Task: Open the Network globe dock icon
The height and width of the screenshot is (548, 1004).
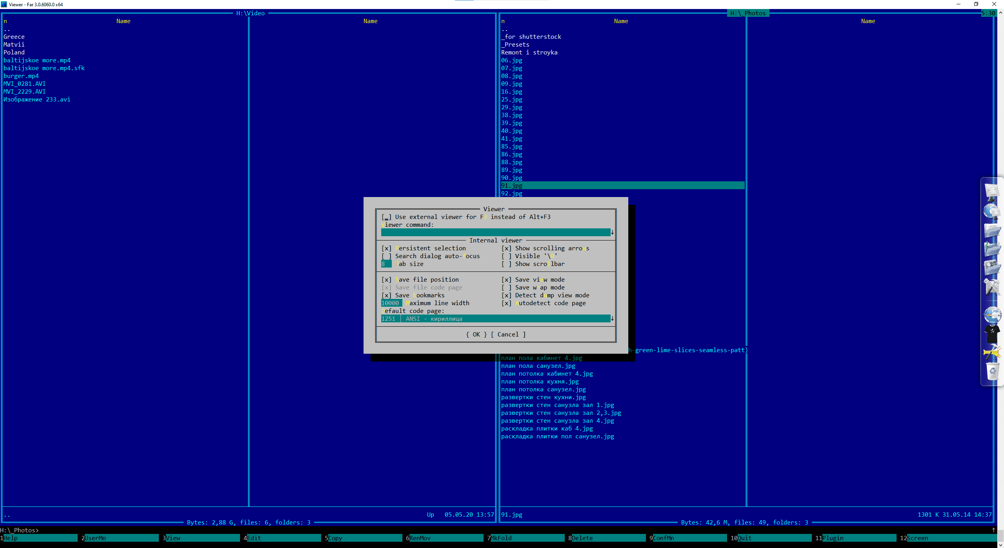Action: click(992, 211)
